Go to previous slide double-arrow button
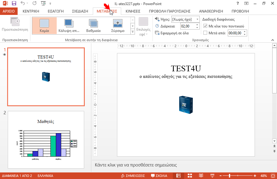 click(274, 146)
